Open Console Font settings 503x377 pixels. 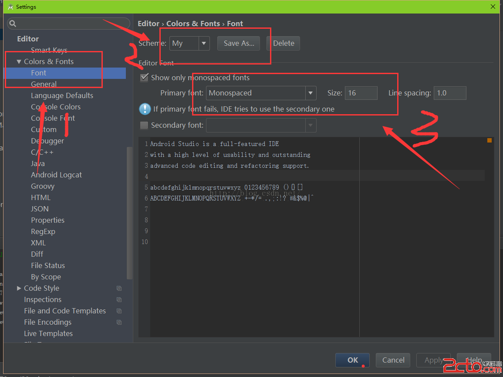(x=53, y=118)
